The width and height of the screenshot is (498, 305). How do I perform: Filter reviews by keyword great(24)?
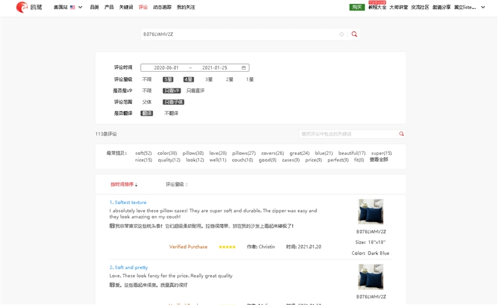pos(299,153)
